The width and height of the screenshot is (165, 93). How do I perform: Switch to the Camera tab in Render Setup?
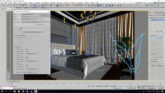point(23,25)
